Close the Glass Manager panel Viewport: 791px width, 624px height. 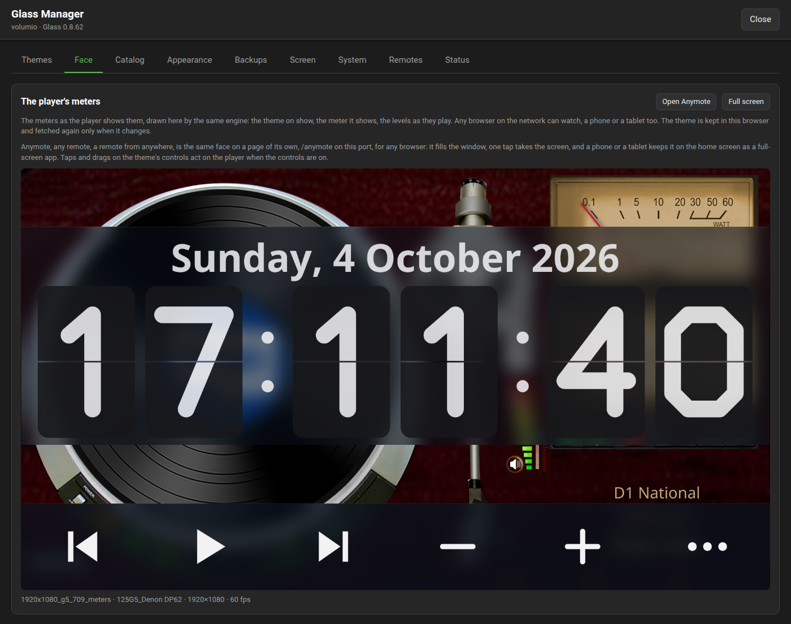(x=760, y=19)
